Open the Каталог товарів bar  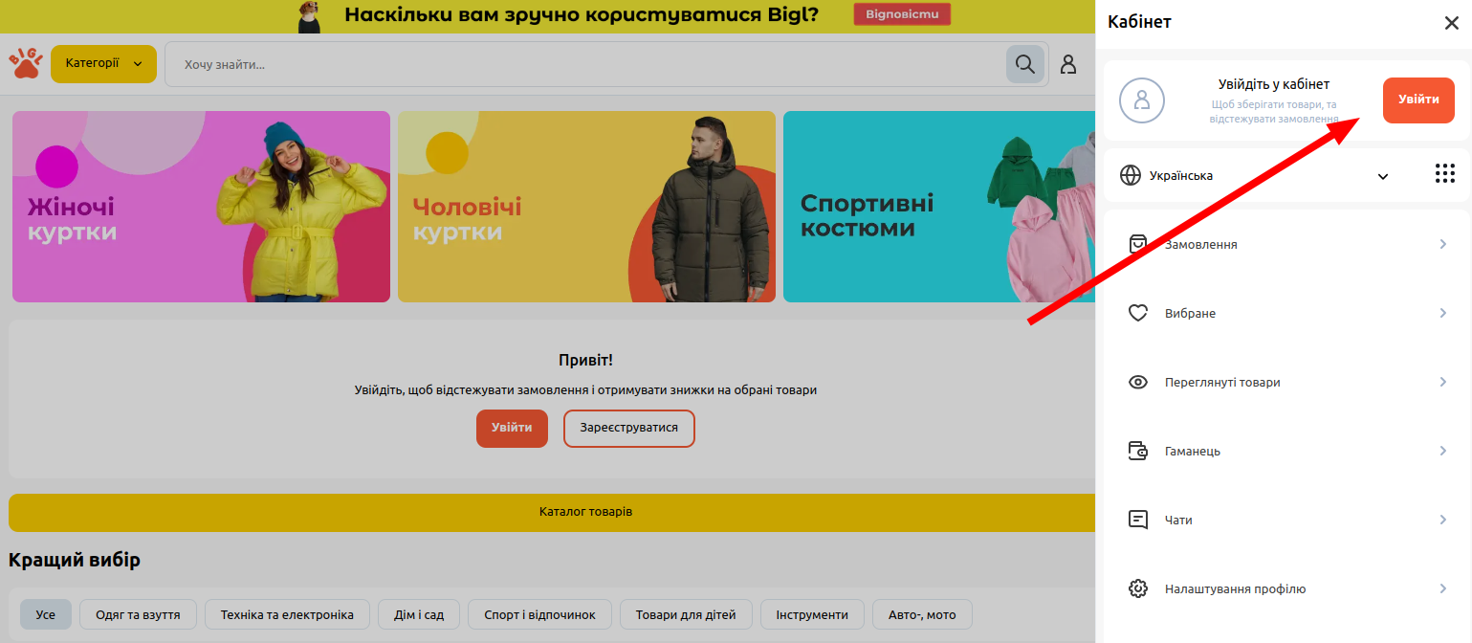pyautogui.click(x=552, y=512)
